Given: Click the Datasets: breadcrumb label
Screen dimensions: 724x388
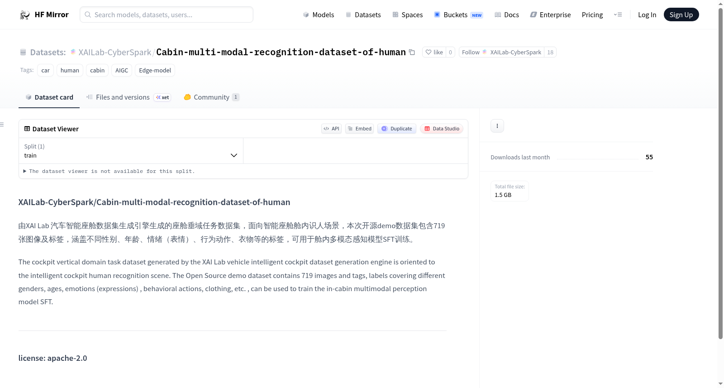Looking at the screenshot, I should (x=48, y=52).
